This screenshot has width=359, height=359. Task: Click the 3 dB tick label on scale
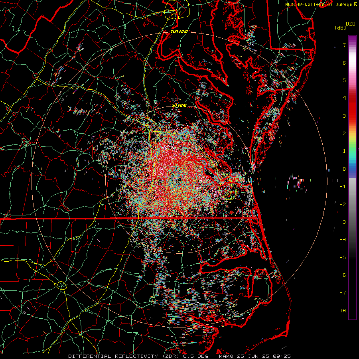point(344,116)
